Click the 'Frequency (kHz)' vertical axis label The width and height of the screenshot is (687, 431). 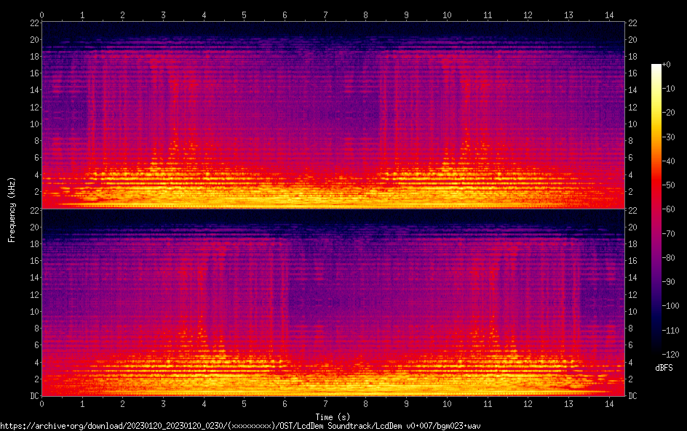(12, 209)
